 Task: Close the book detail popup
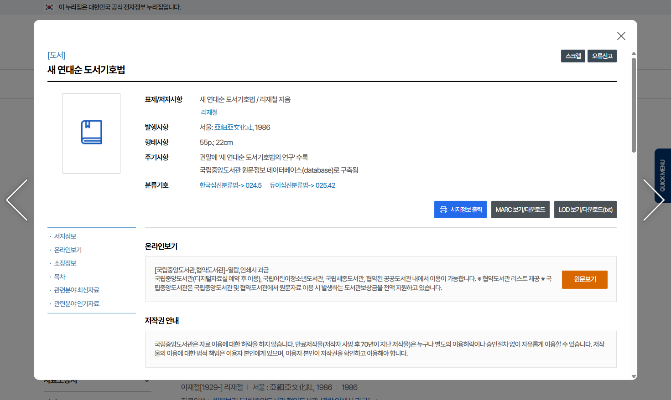(x=621, y=36)
